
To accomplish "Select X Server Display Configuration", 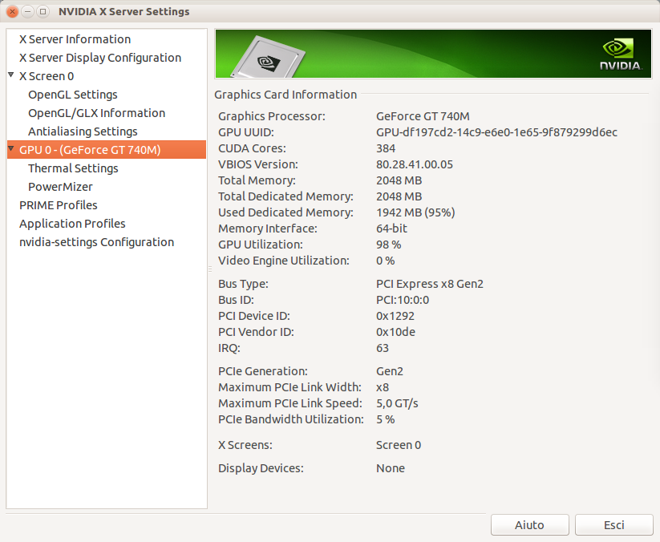I will [100, 58].
